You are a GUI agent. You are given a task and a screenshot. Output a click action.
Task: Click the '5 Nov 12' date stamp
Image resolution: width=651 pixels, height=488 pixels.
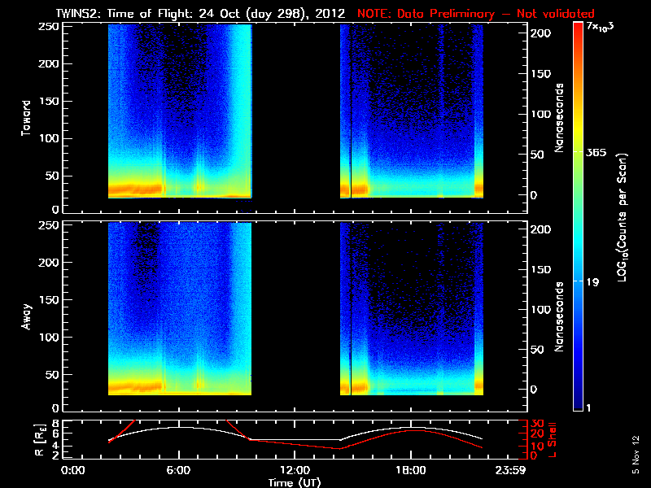click(x=636, y=455)
